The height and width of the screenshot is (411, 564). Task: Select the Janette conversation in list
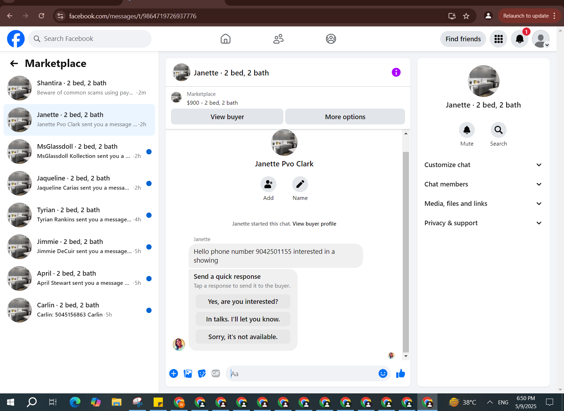(79, 120)
